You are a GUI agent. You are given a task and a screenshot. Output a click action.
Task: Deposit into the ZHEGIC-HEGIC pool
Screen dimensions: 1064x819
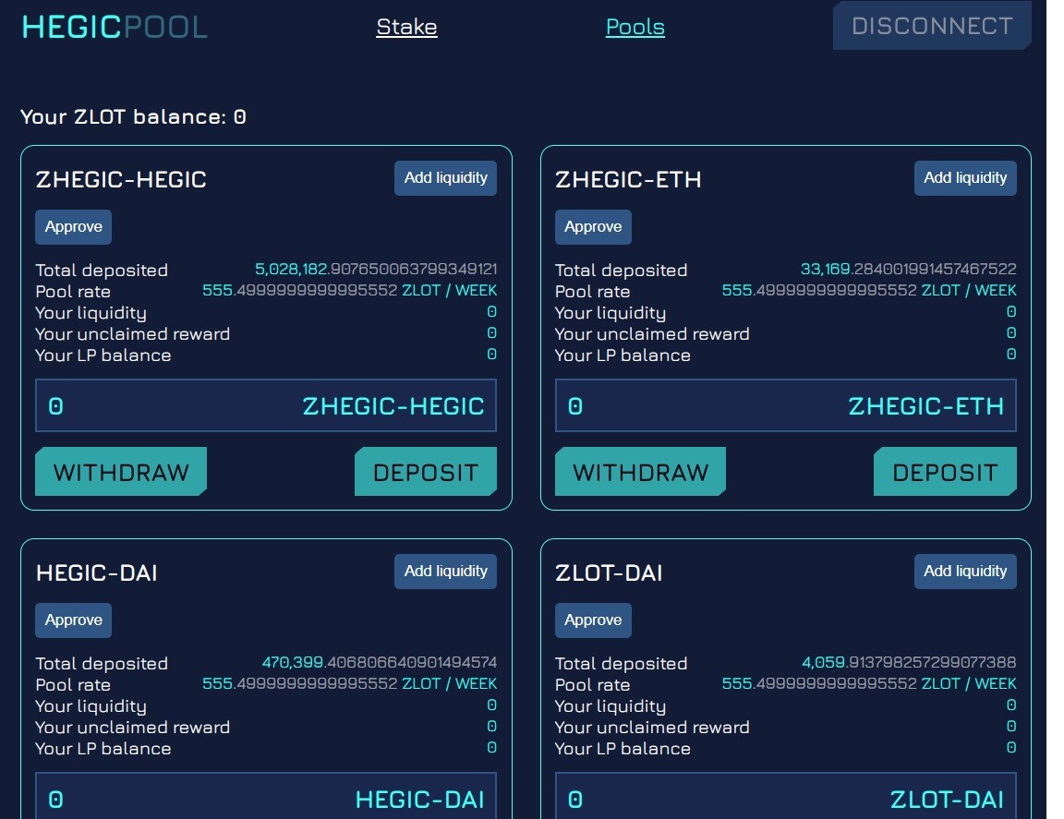[426, 472]
